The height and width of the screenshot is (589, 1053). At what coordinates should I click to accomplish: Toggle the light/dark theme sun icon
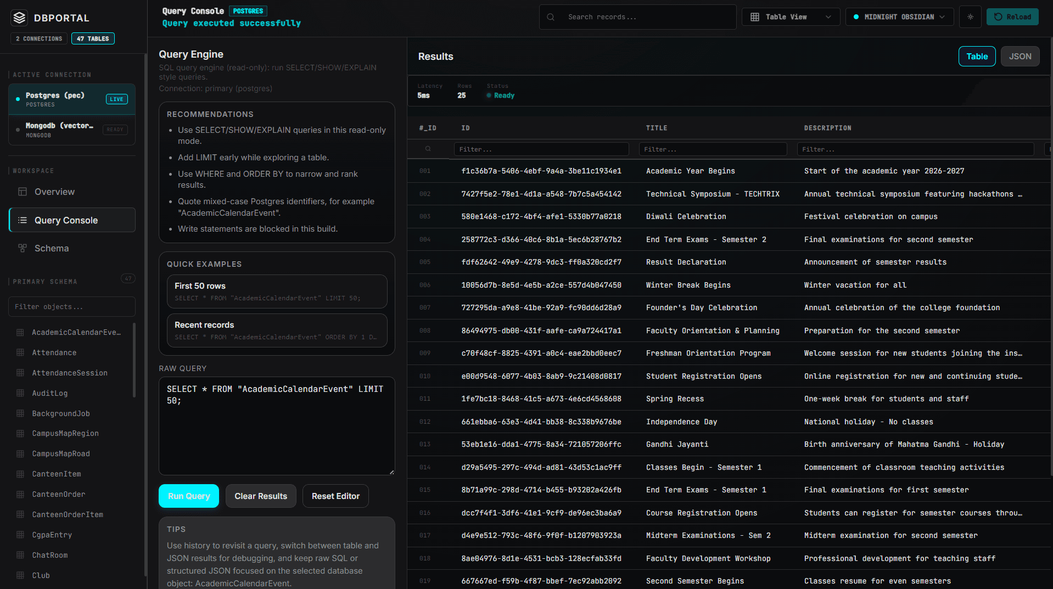click(970, 17)
